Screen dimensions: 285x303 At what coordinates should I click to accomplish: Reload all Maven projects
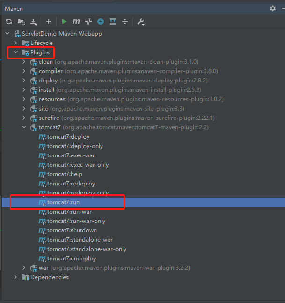(9, 22)
